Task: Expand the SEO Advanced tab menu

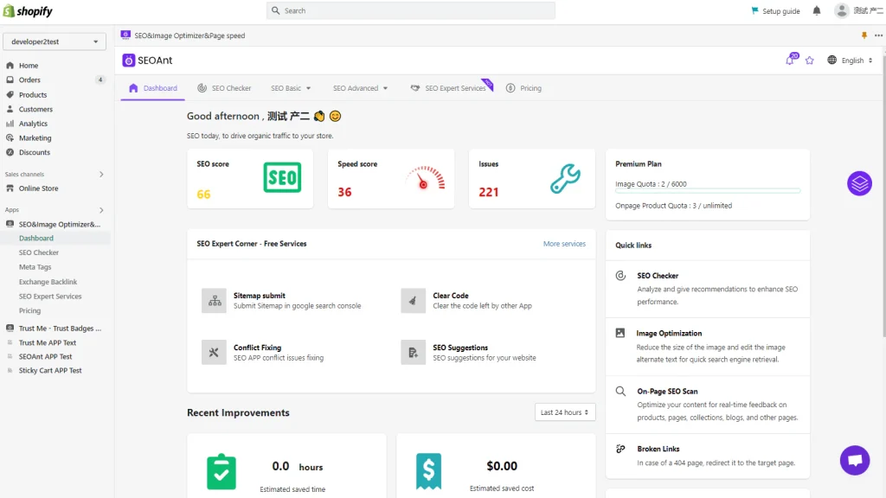Action: coord(361,88)
